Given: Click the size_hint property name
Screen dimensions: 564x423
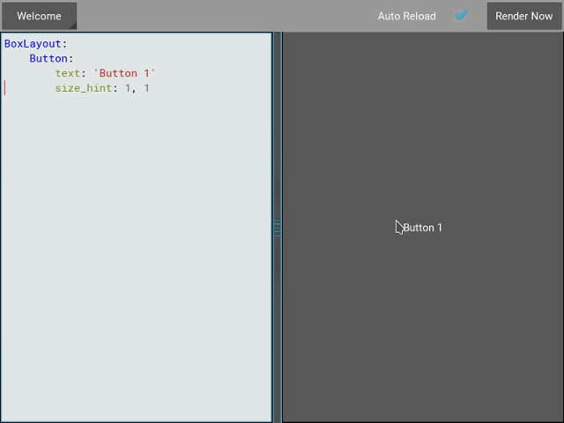Looking at the screenshot, I should click(83, 88).
